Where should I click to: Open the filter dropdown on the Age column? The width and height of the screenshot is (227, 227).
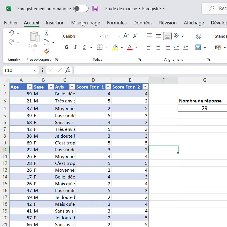(x=30, y=87)
